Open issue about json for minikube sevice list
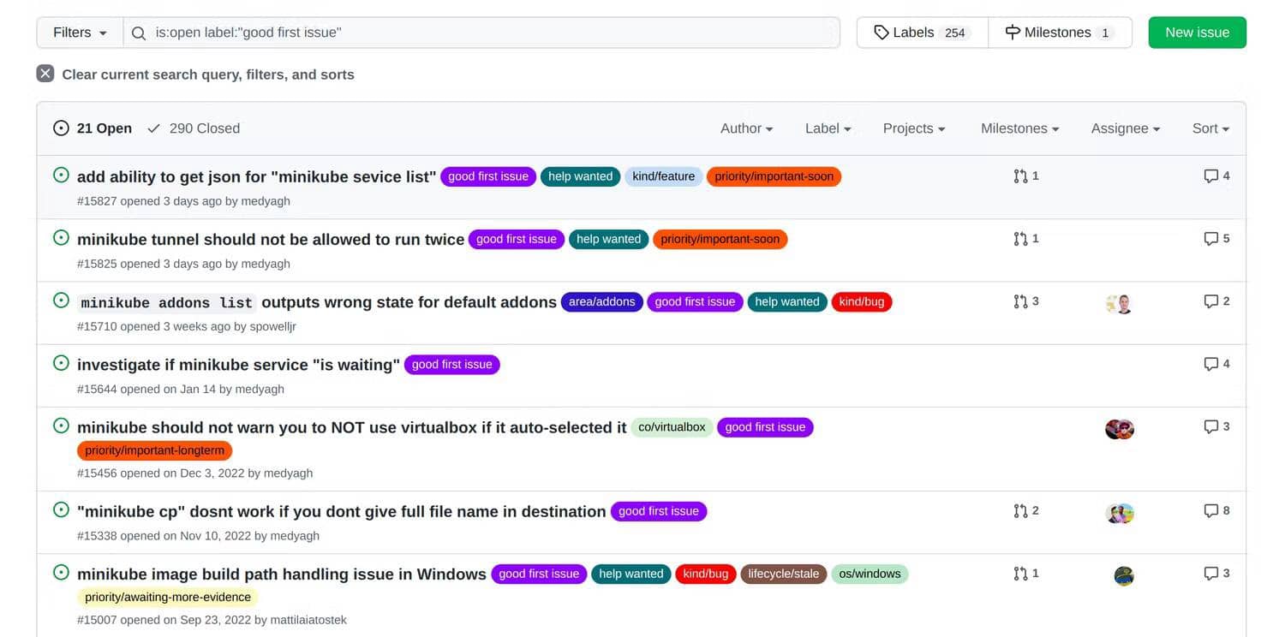Image resolution: width=1285 pixels, height=637 pixels. 257,176
